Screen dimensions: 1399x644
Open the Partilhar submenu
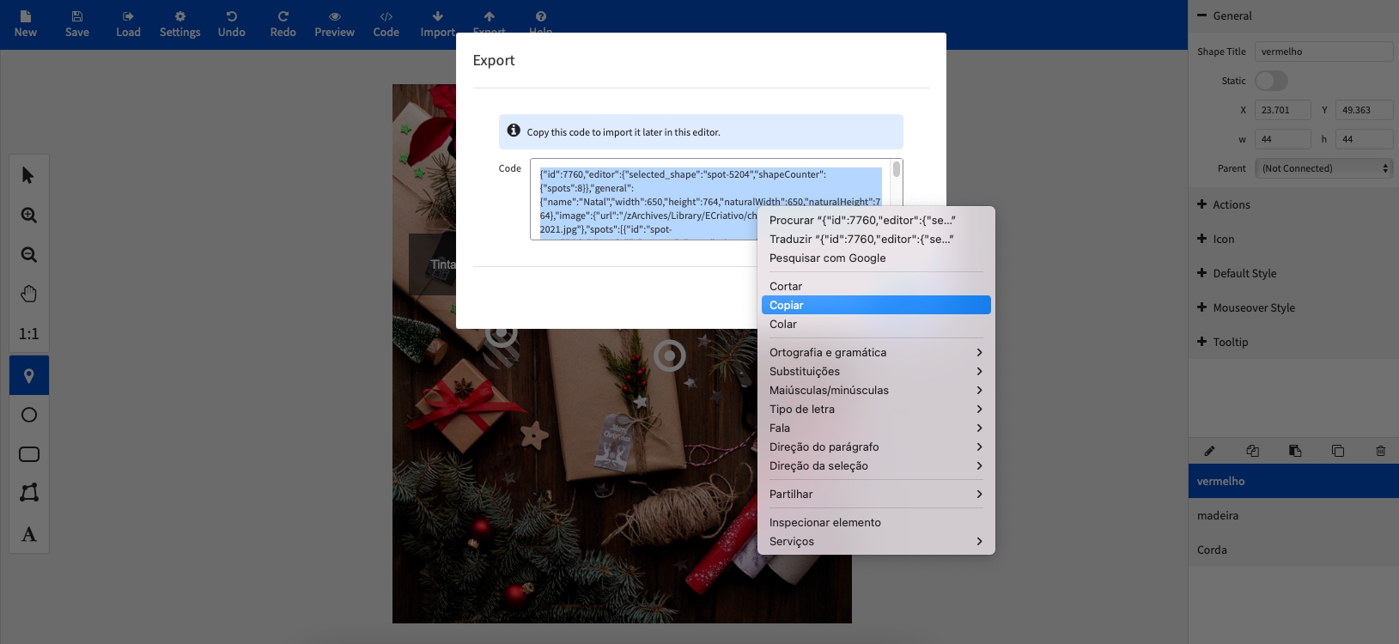click(876, 494)
